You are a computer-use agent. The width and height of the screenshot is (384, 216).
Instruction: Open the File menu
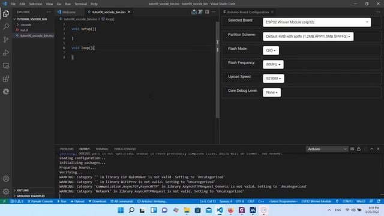pyautogui.click(x=13, y=4)
